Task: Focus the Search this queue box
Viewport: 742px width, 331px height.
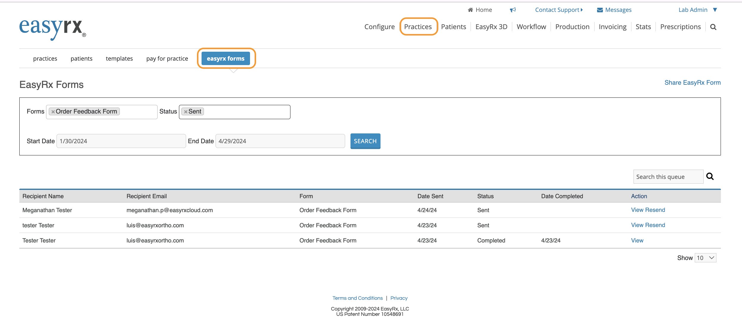Action: pos(669,177)
